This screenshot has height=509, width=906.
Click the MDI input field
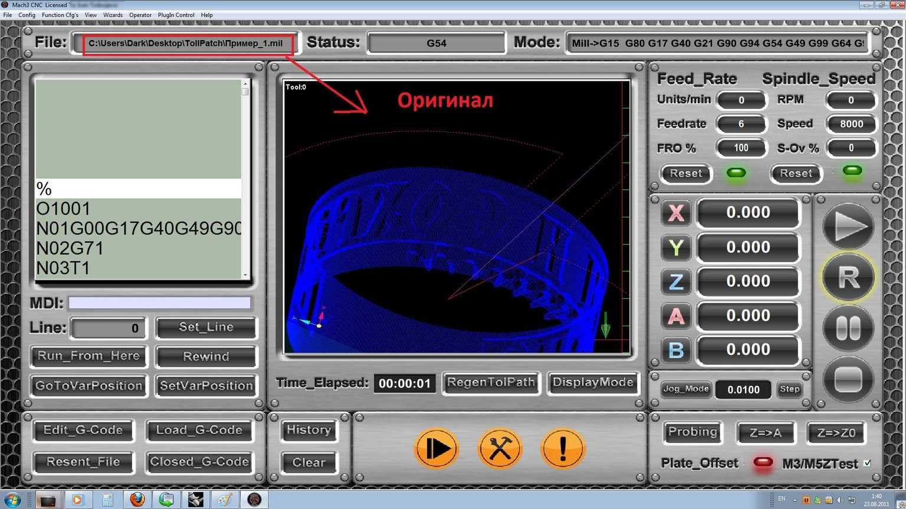pos(159,303)
